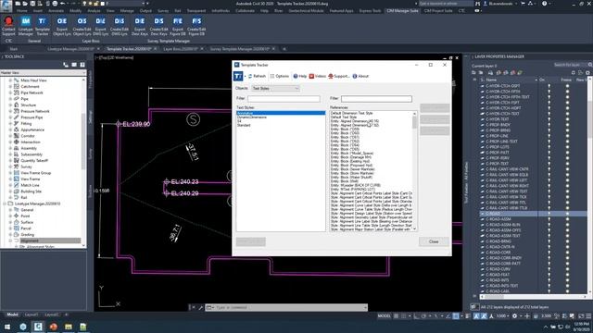Switch to the Survey Template Manager drawing tab
Image resolution: width=593 pixels, height=333 pixels.
pos(240,49)
